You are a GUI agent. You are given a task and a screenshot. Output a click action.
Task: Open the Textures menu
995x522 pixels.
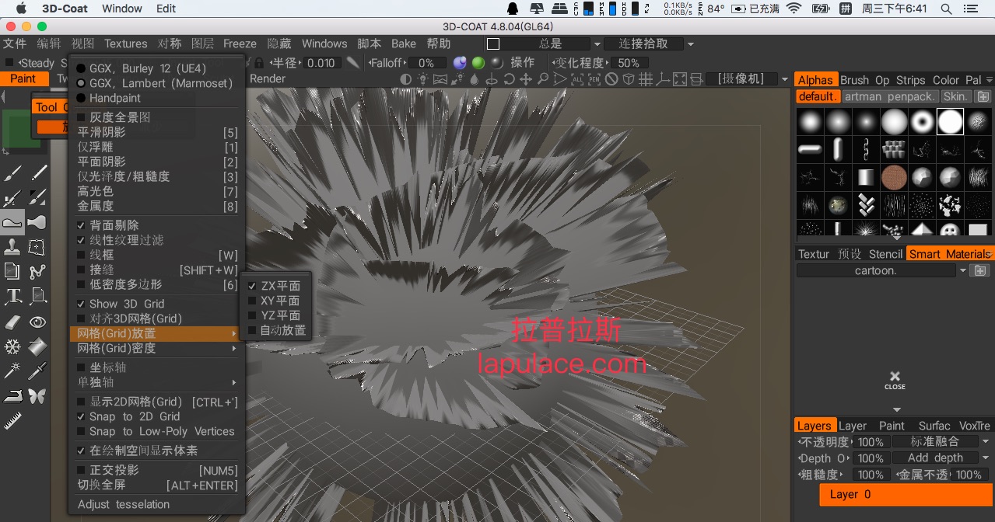(x=125, y=43)
